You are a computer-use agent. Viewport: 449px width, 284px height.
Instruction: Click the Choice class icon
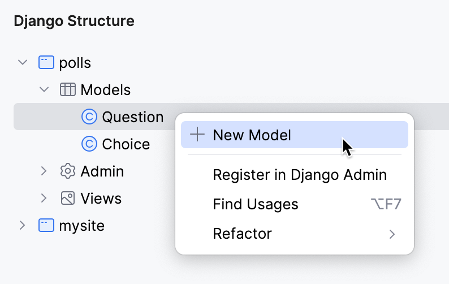[89, 144]
